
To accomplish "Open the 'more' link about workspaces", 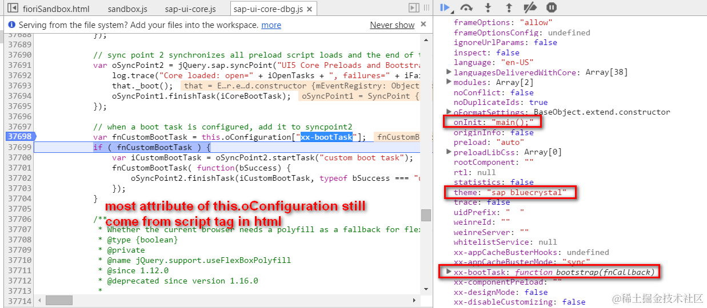I will click(271, 25).
